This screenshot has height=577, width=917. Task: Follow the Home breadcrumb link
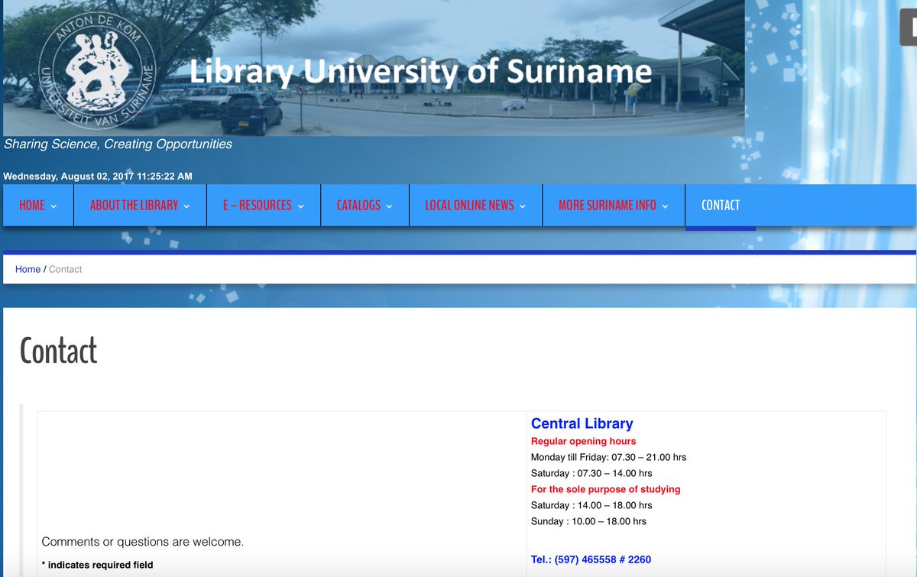28,269
